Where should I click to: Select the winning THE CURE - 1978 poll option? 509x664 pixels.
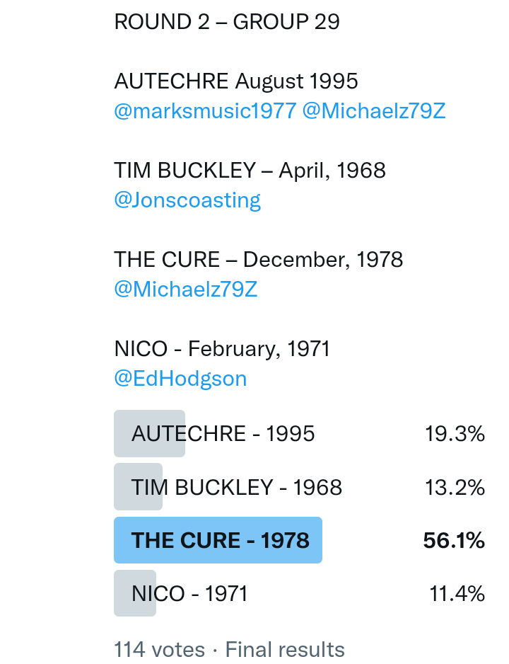[x=220, y=541]
